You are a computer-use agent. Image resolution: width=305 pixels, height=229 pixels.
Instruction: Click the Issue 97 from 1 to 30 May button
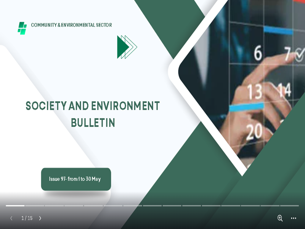click(76, 179)
